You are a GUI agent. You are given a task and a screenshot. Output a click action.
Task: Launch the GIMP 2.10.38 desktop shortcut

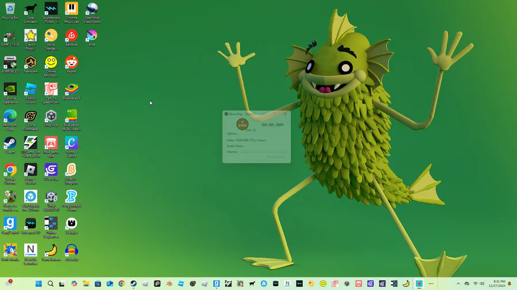(x=10, y=38)
